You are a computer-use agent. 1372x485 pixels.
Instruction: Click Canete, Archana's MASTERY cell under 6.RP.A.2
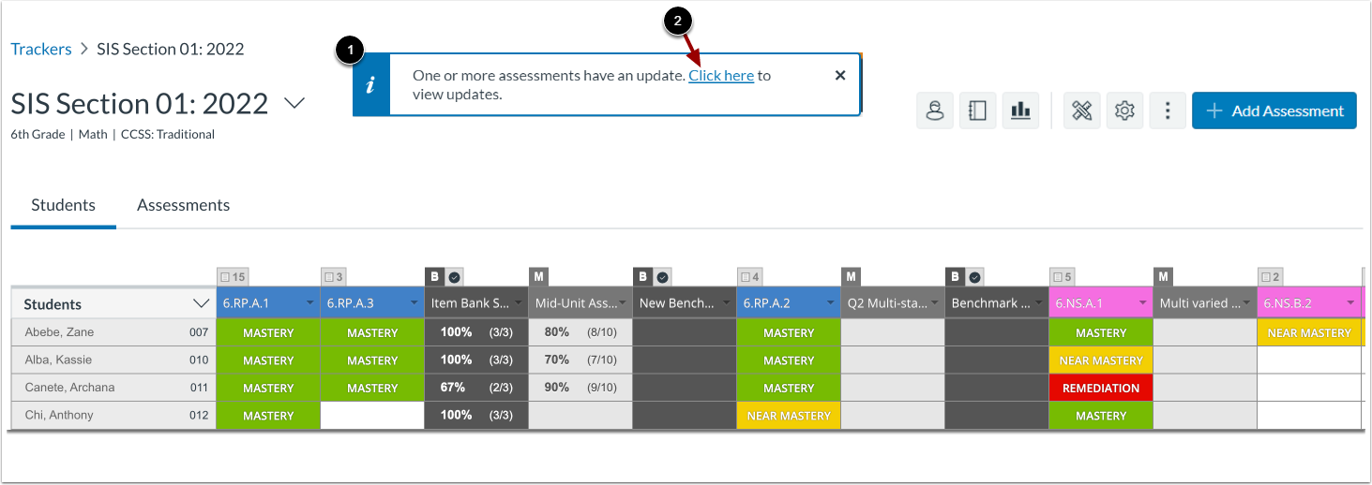(x=789, y=388)
